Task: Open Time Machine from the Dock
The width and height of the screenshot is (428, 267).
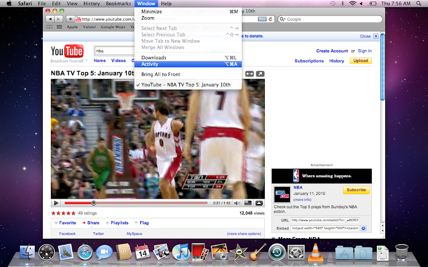Action: point(277,252)
